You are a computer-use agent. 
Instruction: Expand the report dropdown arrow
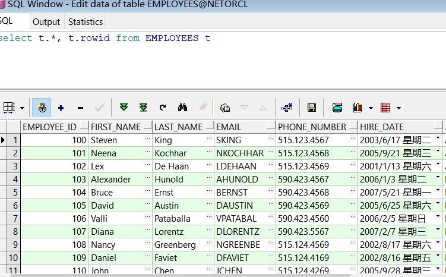click(x=398, y=108)
